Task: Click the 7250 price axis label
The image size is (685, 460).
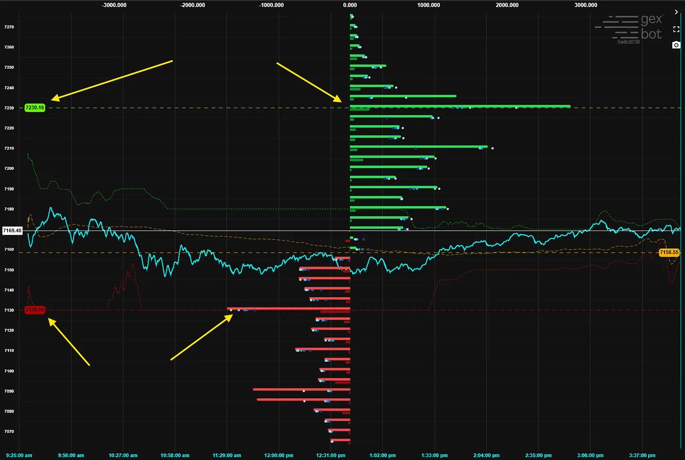Action: (9, 67)
